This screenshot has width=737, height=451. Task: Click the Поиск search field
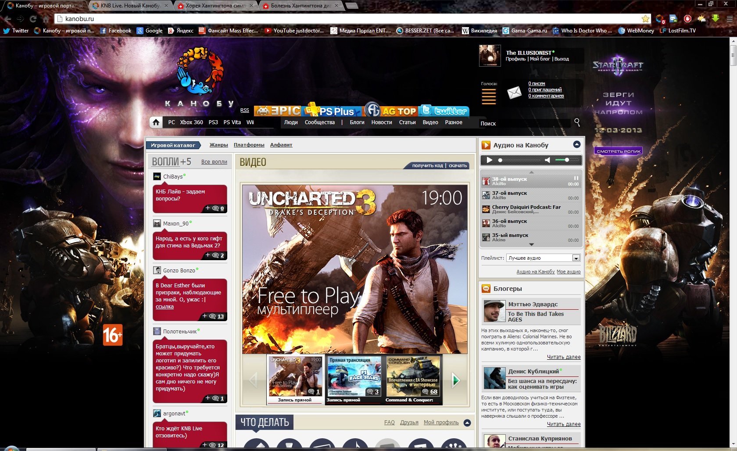[524, 123]
